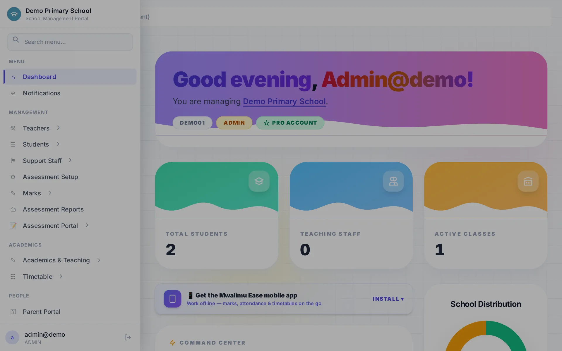This screenshot has width=562, height=351.
Task: Expand the Students submenu chevron
Action: (58, 144)
